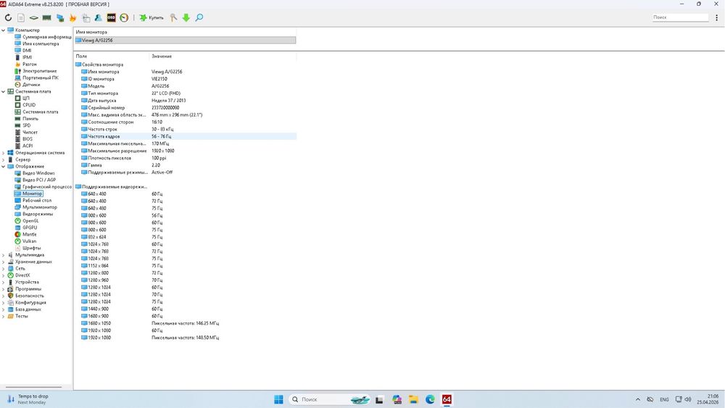Image resolution: width=725 pixels, height=408 pixels.
Task: Click the user/preferences silhouette toolbar icon
Action: 98,17
